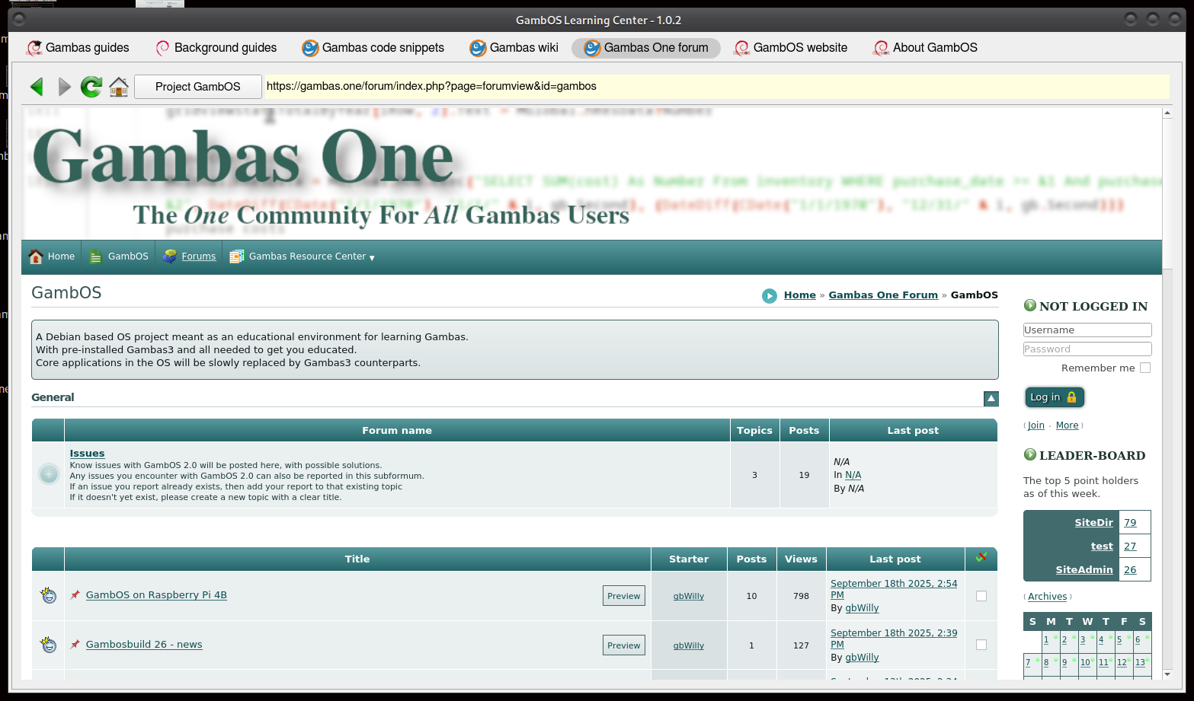The height and width of the screenshot is (701, 1194).
Task: Reload the page with the green refresh icon
Action: tap(91, 87)
